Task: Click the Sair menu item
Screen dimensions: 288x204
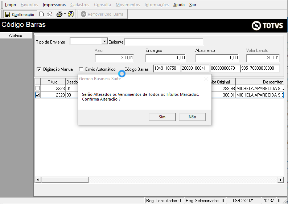Action: coord(193,5)
